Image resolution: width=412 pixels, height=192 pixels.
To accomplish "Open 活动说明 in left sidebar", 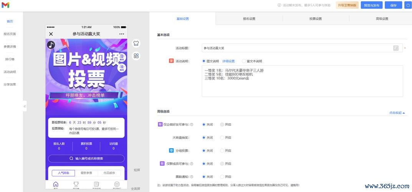I will pyautogui.click(x=10, y=72).
